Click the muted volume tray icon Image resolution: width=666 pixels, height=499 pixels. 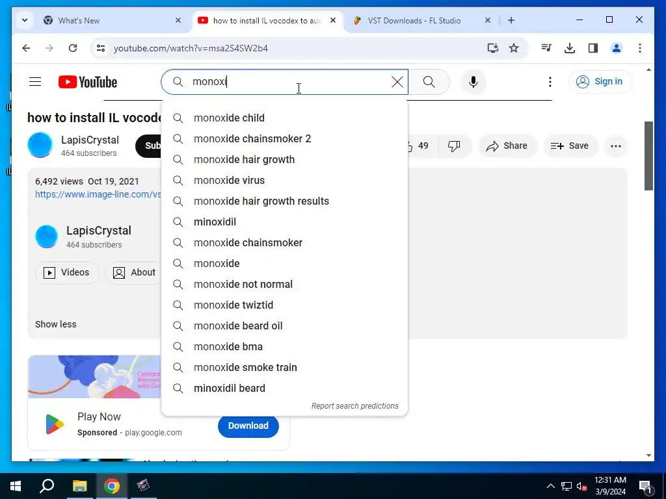point(582,486)
